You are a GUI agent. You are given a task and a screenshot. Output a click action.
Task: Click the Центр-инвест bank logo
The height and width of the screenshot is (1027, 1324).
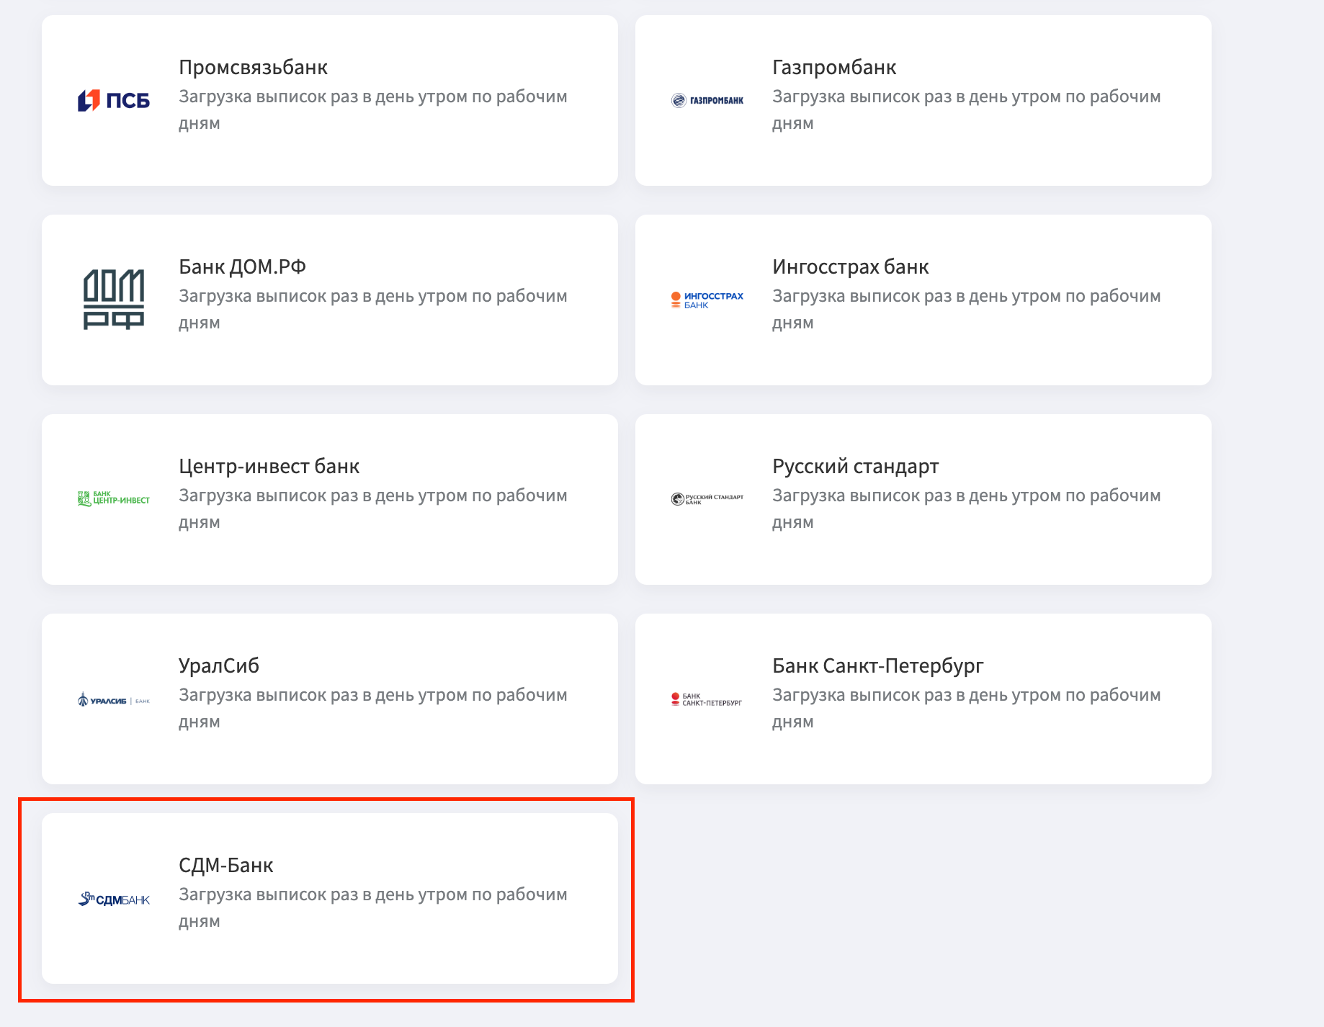pos(114,498)
